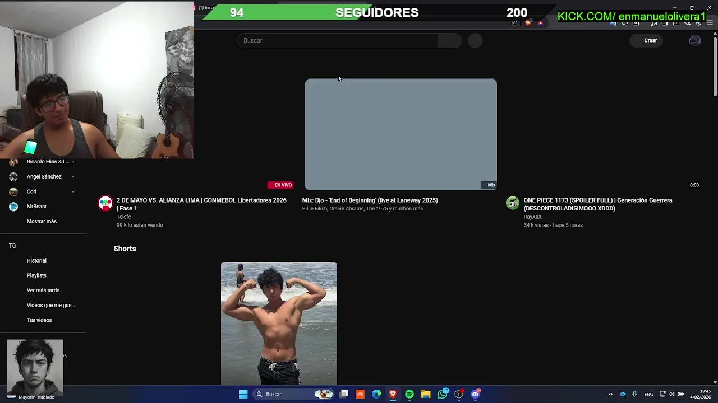Open File Explorer from the taskbar
This screenshot has width=718, height=403.
(x=426, y=394)
